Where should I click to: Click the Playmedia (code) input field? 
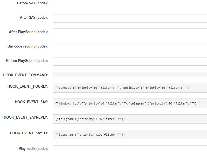[130, 149]
